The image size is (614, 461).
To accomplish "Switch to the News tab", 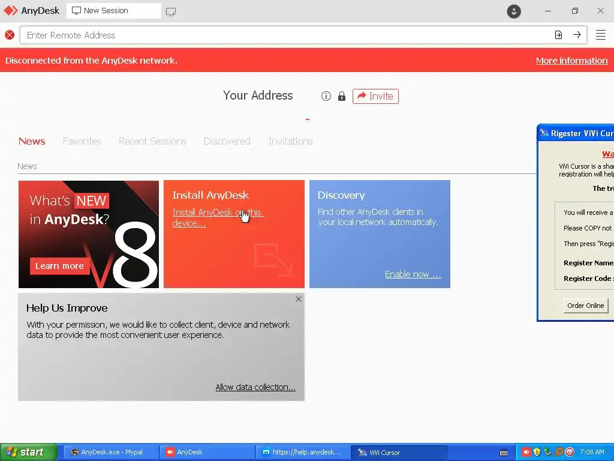I will 32,141.
